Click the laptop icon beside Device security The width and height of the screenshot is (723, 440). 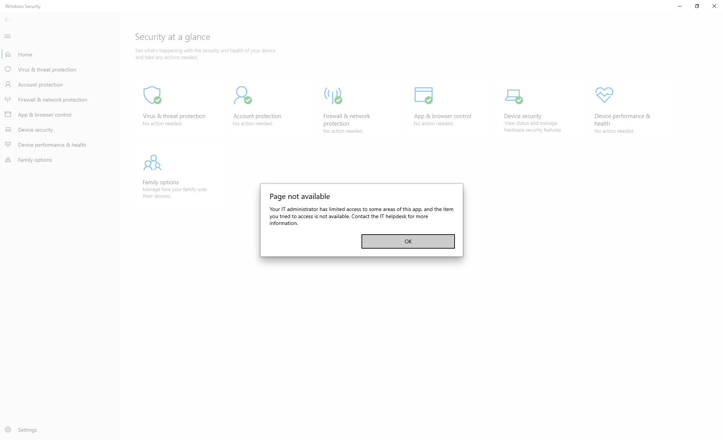pyautogui.click(x=8, y=130)
